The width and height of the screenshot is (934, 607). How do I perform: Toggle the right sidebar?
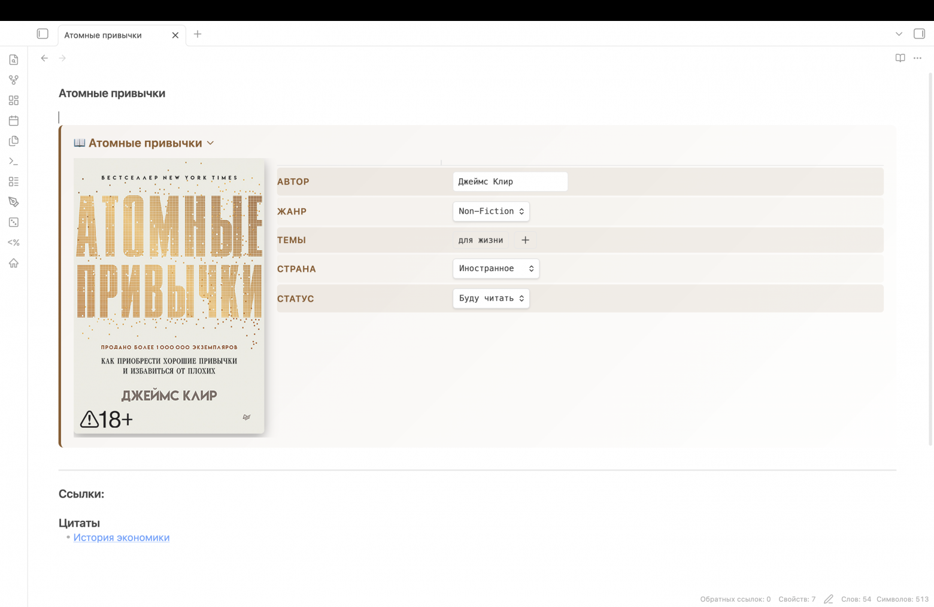coord(919,34)
